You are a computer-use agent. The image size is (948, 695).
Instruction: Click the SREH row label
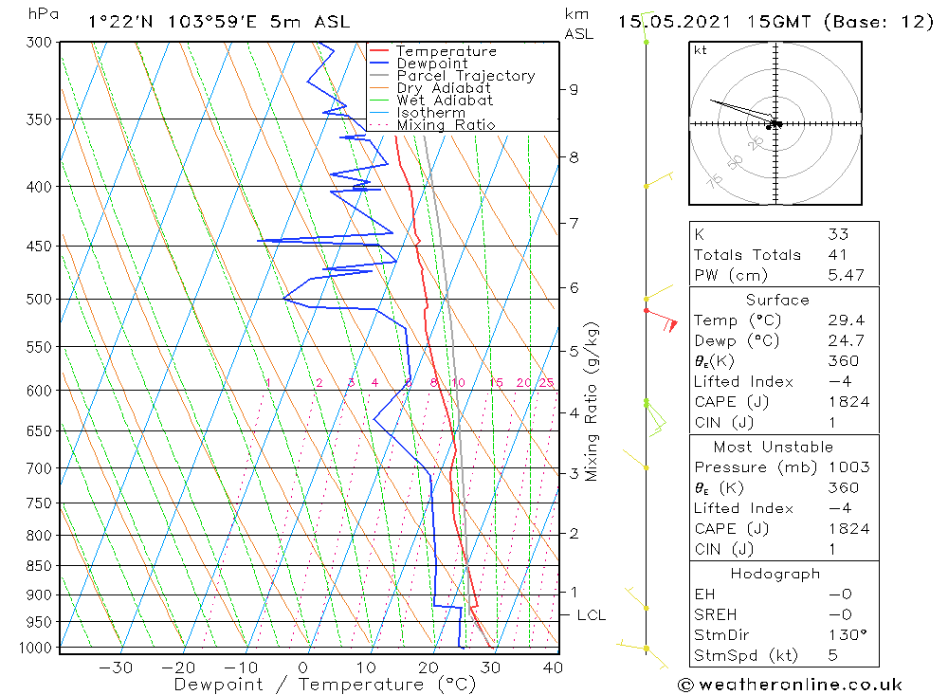point(715,615)
